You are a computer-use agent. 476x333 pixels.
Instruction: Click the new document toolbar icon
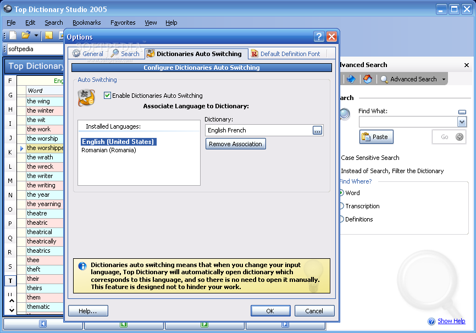pyautogui.click(x=13, y=36)
